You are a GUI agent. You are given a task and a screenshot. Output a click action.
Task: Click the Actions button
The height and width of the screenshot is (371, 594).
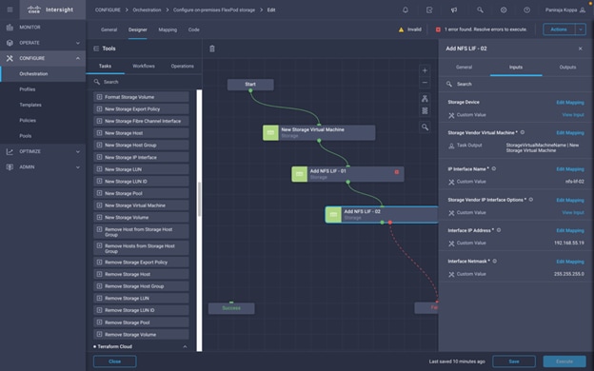point(559,29)
